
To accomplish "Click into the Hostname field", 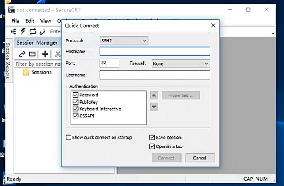I will [155, 51].
